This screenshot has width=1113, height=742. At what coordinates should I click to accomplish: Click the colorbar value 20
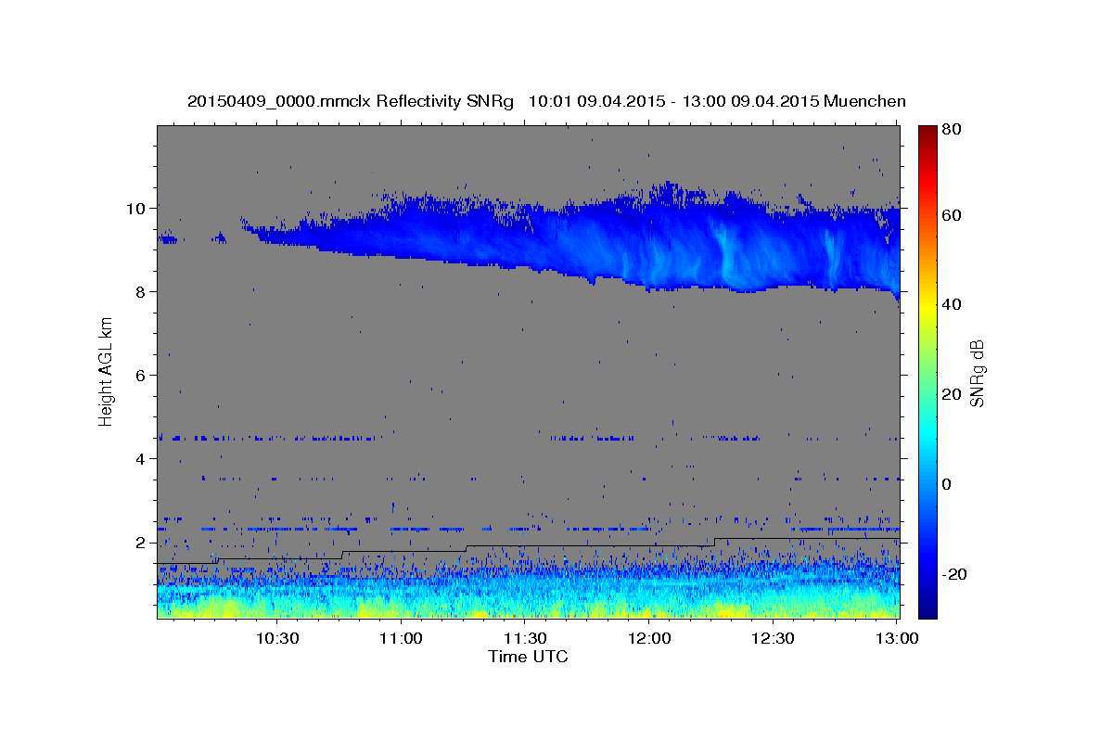coord(950,395)
